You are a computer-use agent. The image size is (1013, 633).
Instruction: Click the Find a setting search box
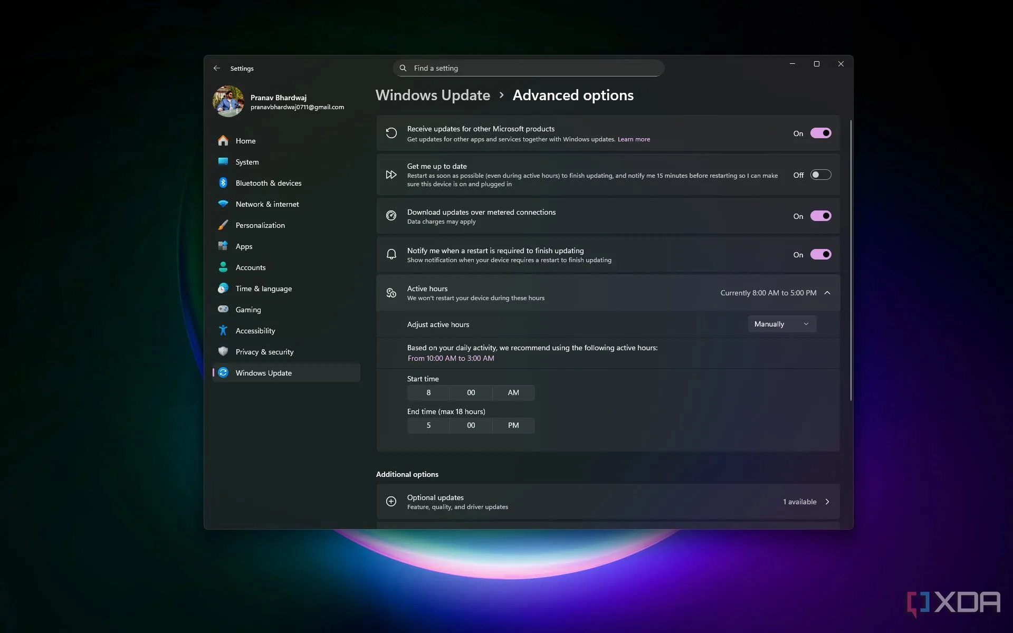(x=528, y=68)
